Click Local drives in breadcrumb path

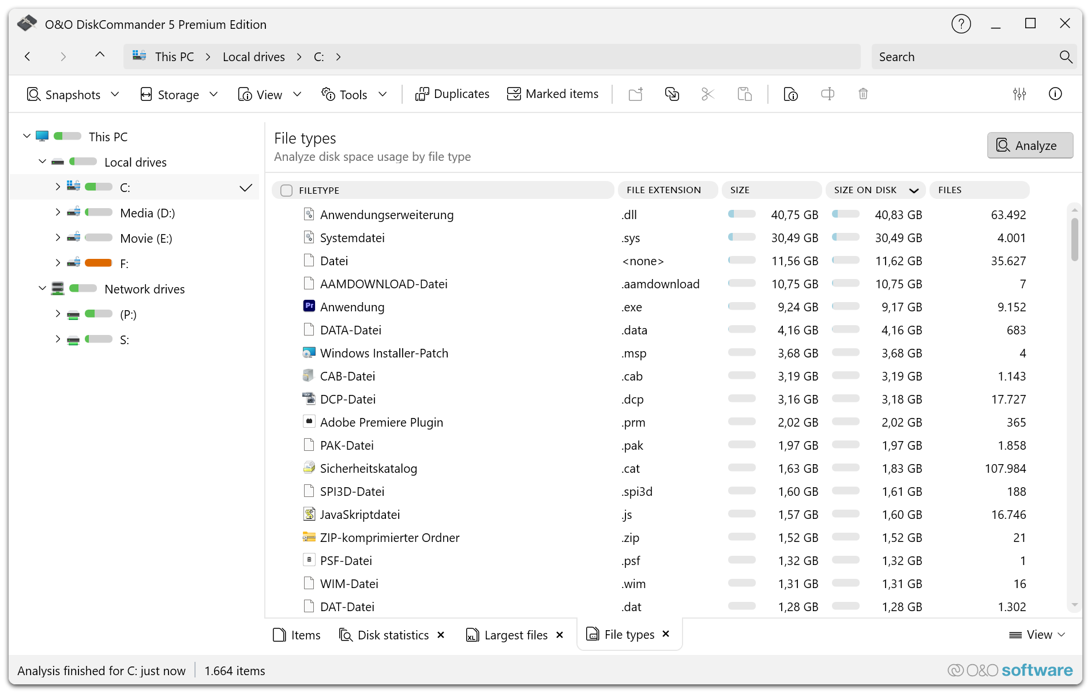pyautogui.click(x=254, y=57)
